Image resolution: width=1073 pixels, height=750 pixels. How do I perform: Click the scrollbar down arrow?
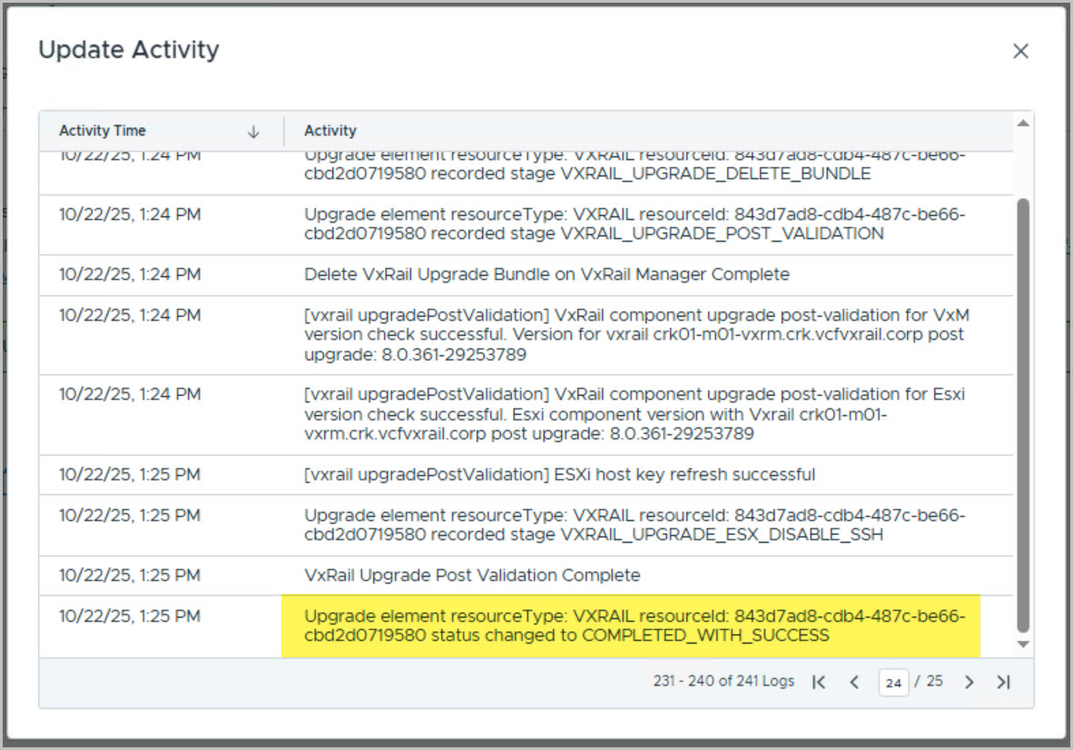(x=1023, y=645)
